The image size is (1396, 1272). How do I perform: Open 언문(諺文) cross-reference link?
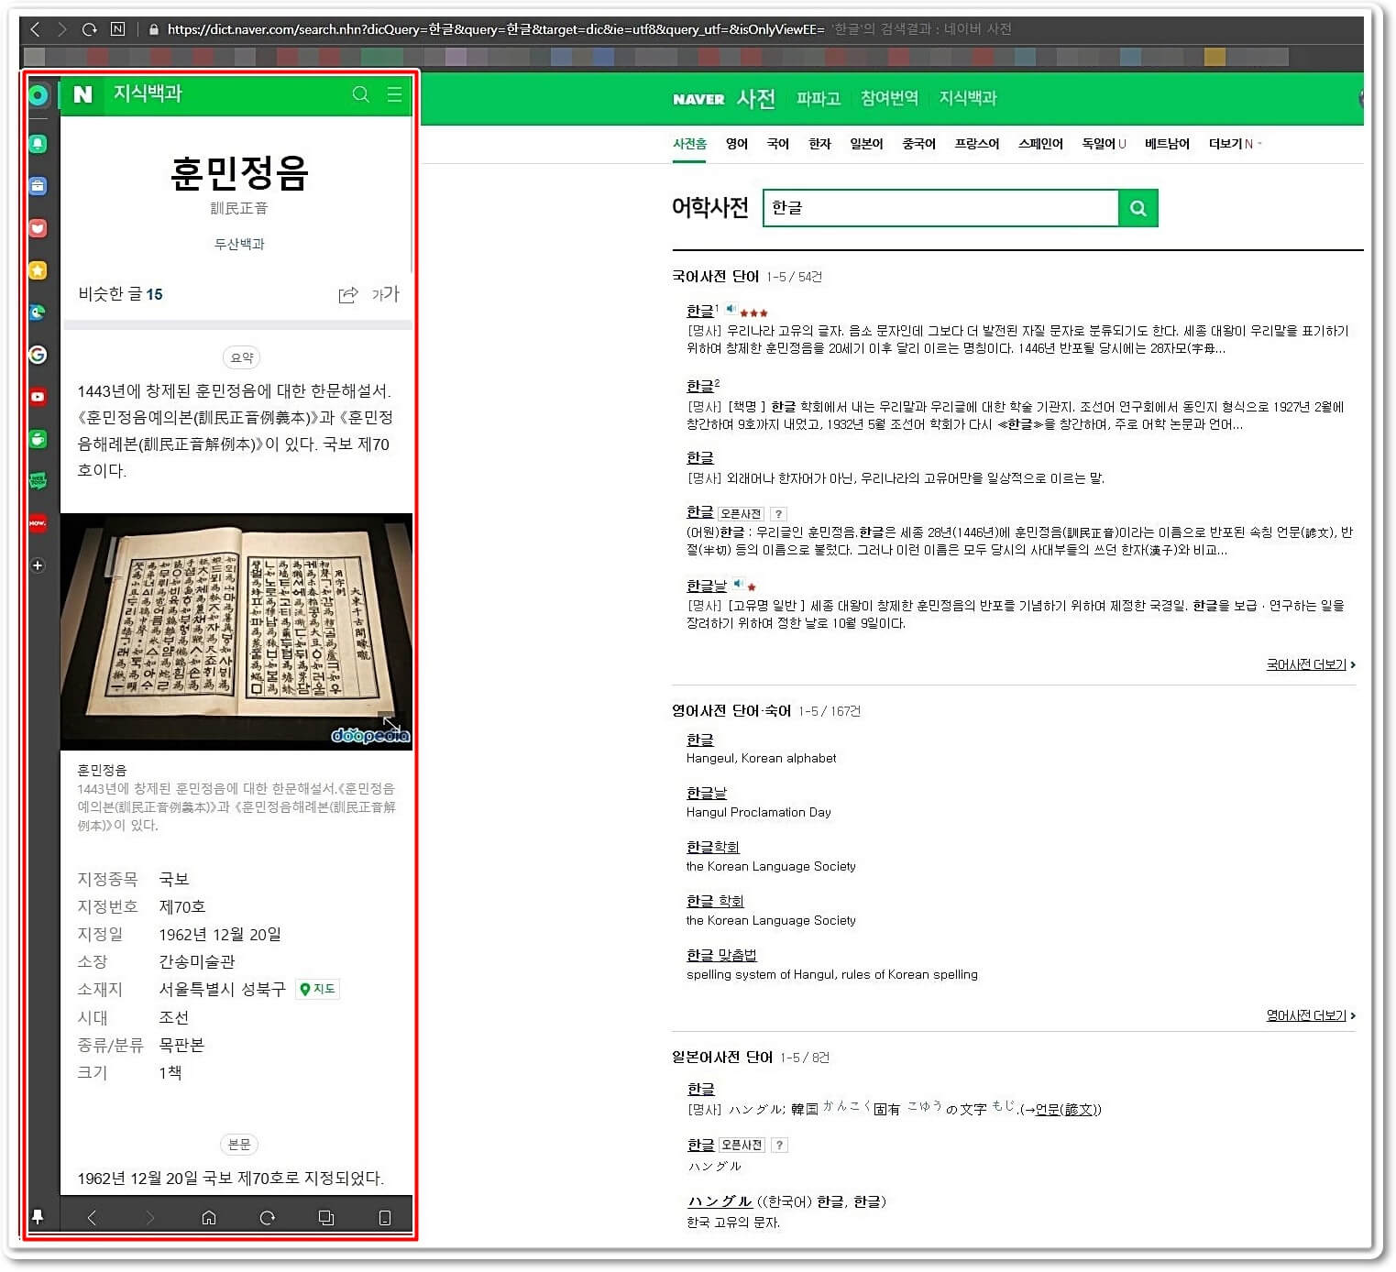[x=1065, y=1110]
